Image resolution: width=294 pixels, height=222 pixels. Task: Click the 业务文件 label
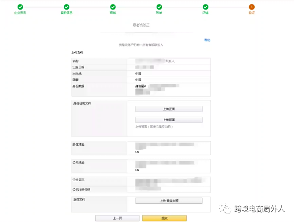coord(79,200)
